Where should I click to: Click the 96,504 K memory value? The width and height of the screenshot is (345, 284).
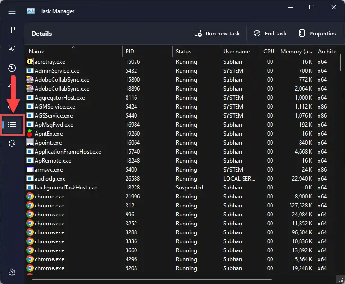(302, 232)
